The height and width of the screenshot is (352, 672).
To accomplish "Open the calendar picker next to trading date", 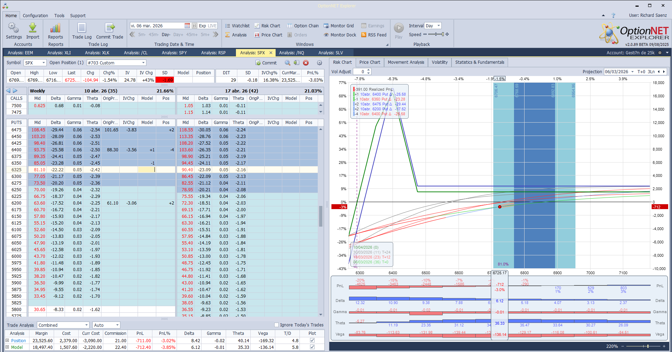I will coord(187,26).
